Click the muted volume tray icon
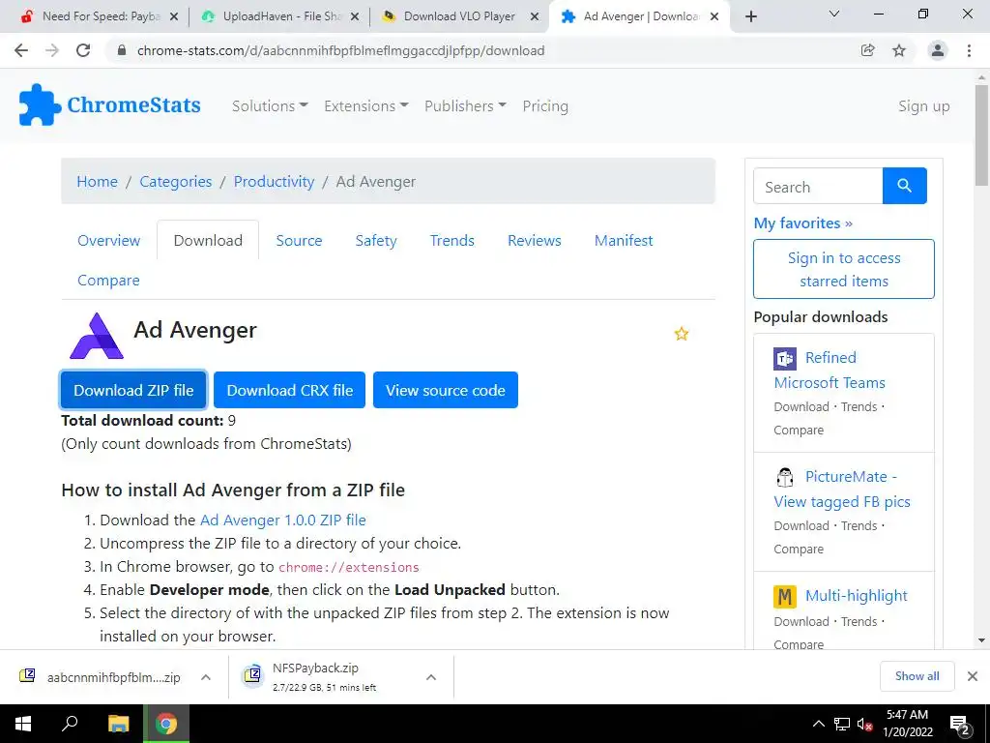This screenshot has height=743, width=990. coord(864,724)
